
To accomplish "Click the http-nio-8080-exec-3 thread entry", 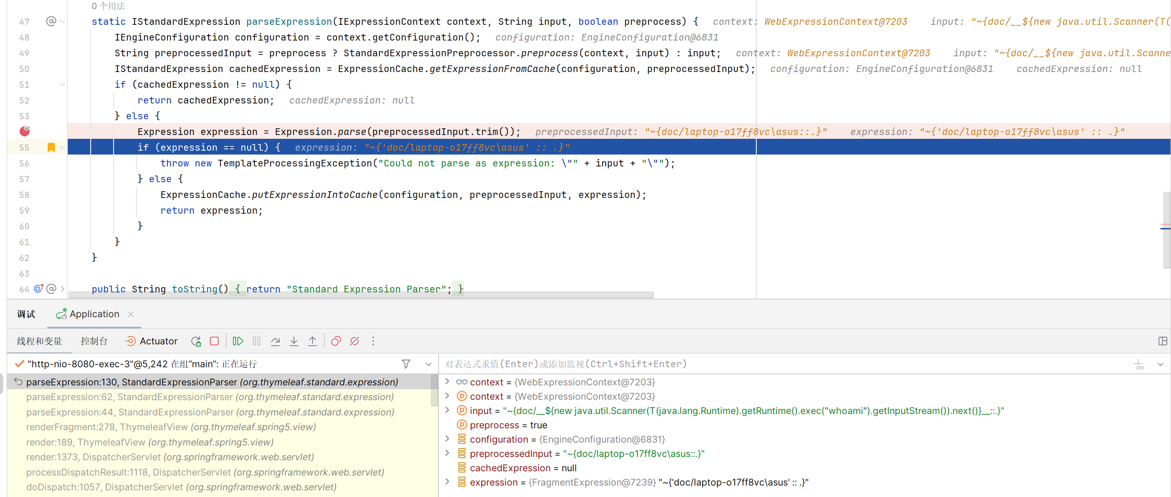I will (x=142, y=364).
